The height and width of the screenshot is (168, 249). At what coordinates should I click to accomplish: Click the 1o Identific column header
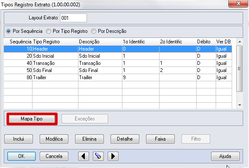click(x=141, y=42)
